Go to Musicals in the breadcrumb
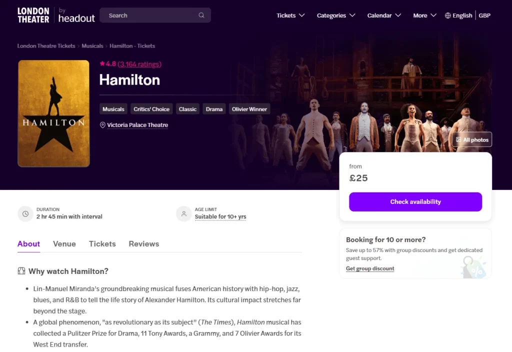This screenshot has height=352, width=512. (x=92, y=46)
